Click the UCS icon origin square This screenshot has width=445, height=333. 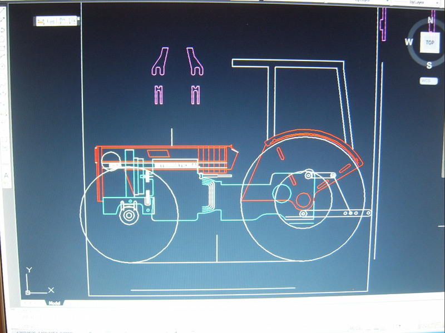click(28, 292)
